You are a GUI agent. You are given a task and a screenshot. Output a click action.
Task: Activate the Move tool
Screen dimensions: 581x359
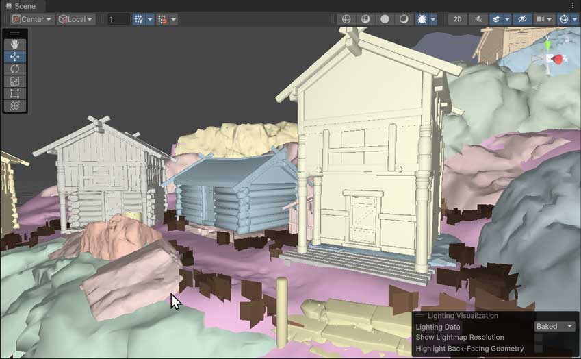15,57
